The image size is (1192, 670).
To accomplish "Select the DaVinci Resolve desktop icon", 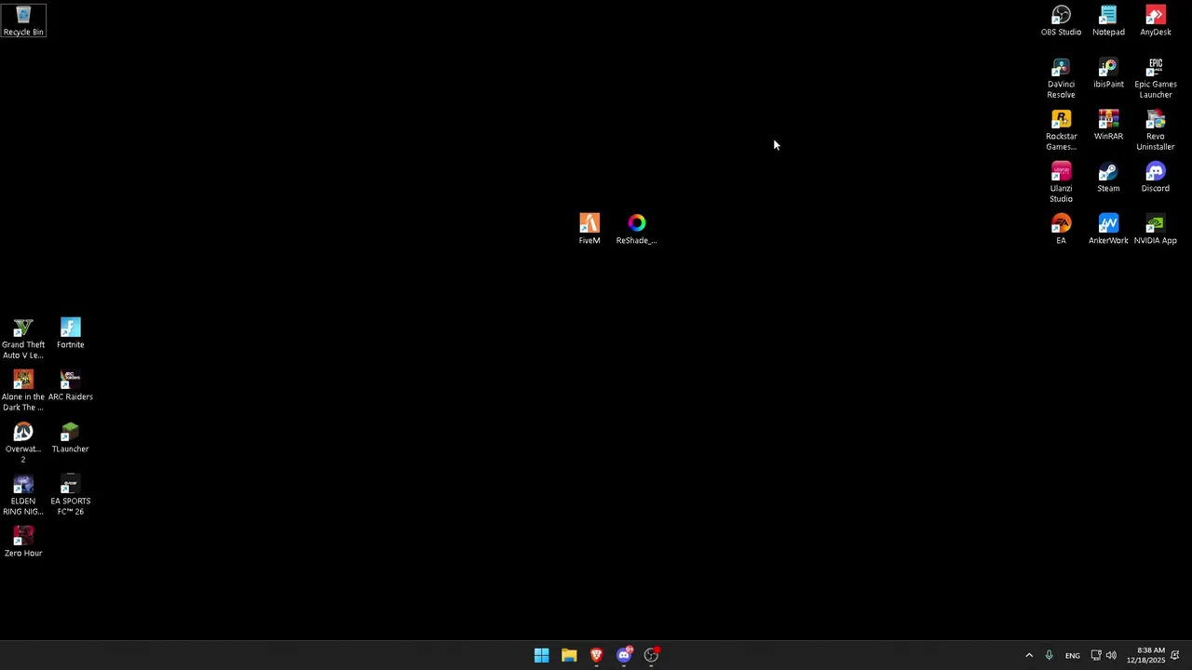I will (1061, 78).
